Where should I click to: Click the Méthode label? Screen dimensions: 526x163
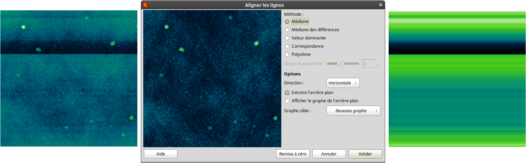click(294, 14)
